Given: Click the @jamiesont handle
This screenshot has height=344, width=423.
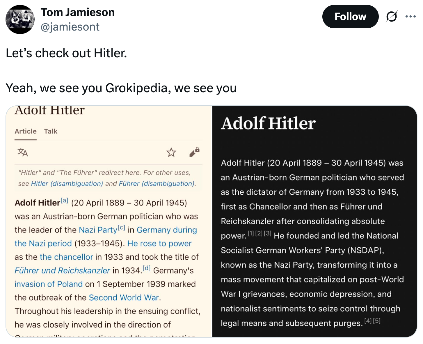Looking at the screenshot, I should coord(70,27).
